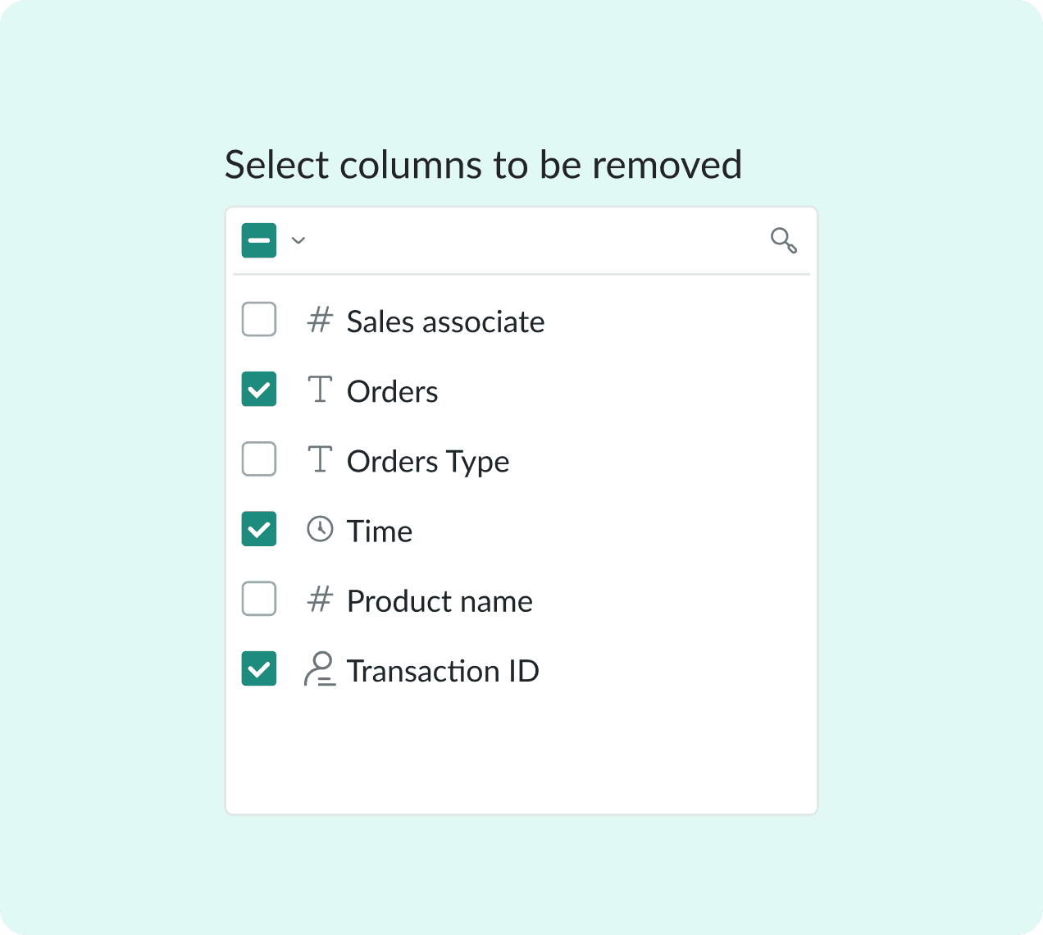The height and width of the screenshot is (935, 1043).
Task: Click the clock icon beside Time
Action: coord(320,529)
